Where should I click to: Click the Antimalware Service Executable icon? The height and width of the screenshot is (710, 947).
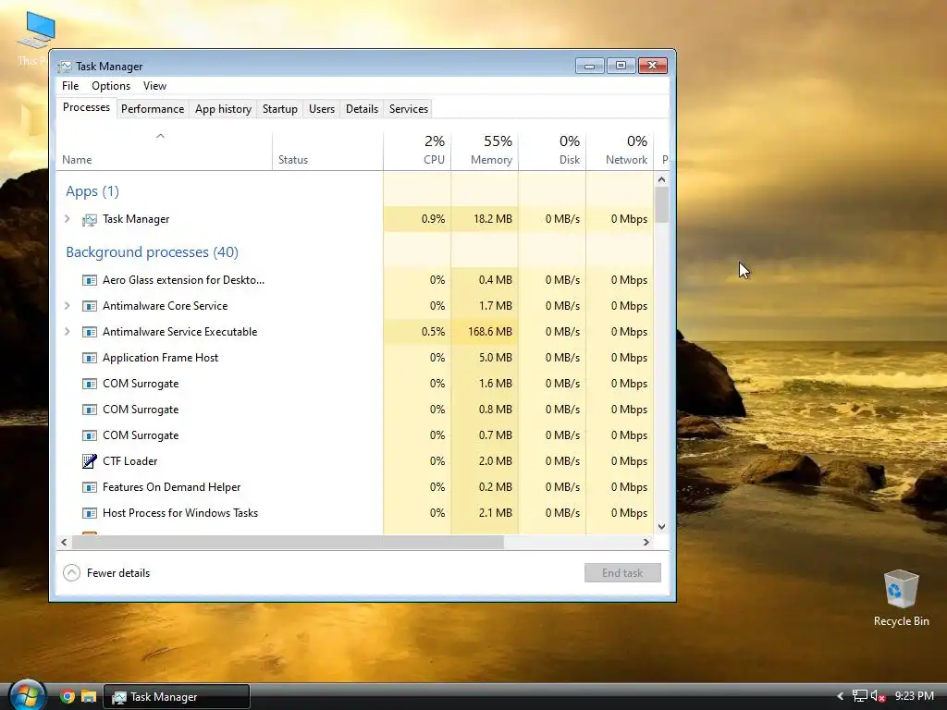[x=90, y=332]
